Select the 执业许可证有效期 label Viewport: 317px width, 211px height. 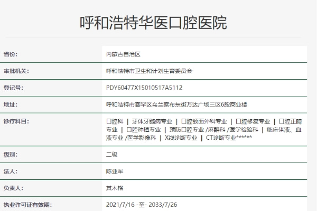click(x=27, y=205)
